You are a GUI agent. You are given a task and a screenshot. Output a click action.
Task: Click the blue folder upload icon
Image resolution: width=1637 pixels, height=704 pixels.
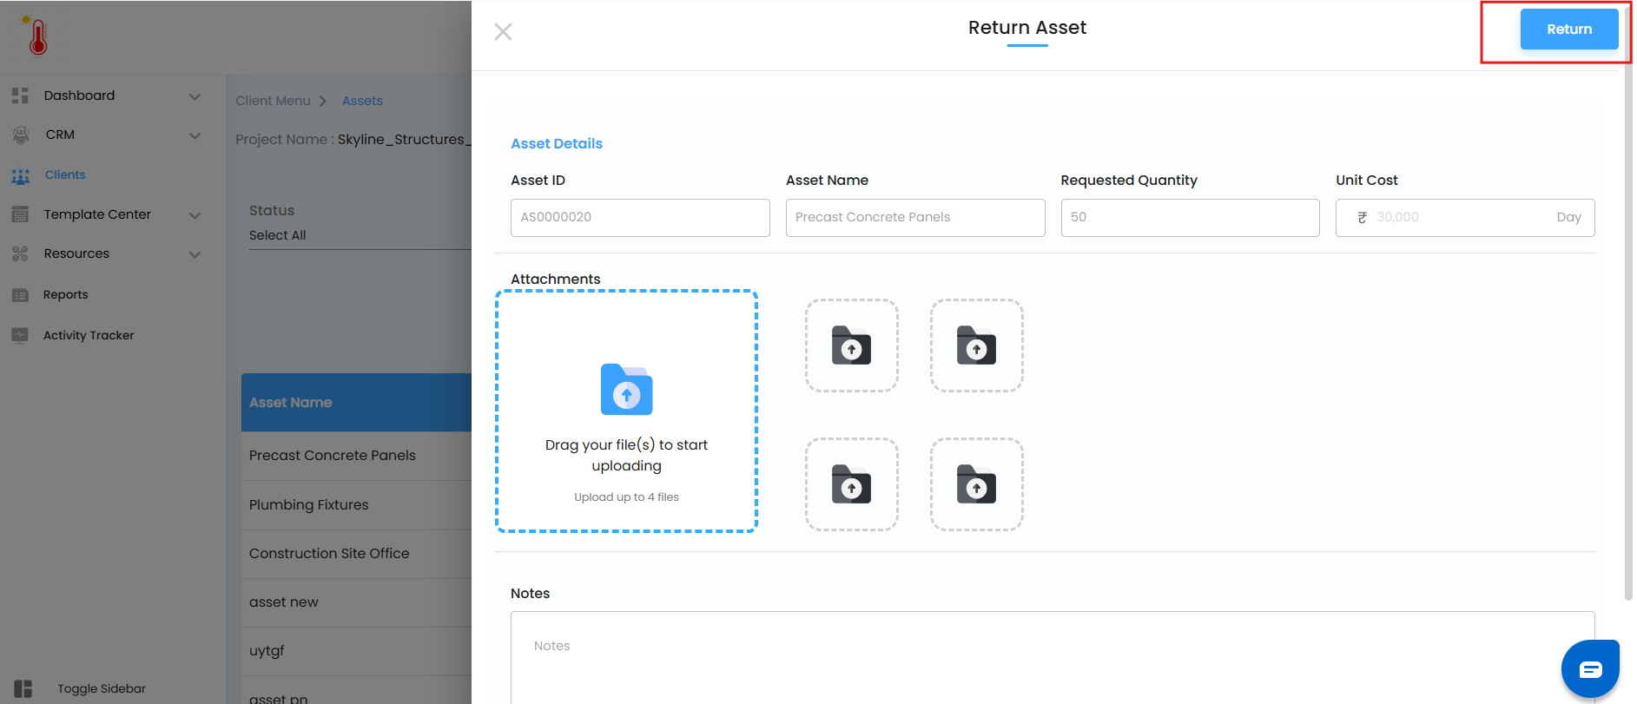pos(626,390)
